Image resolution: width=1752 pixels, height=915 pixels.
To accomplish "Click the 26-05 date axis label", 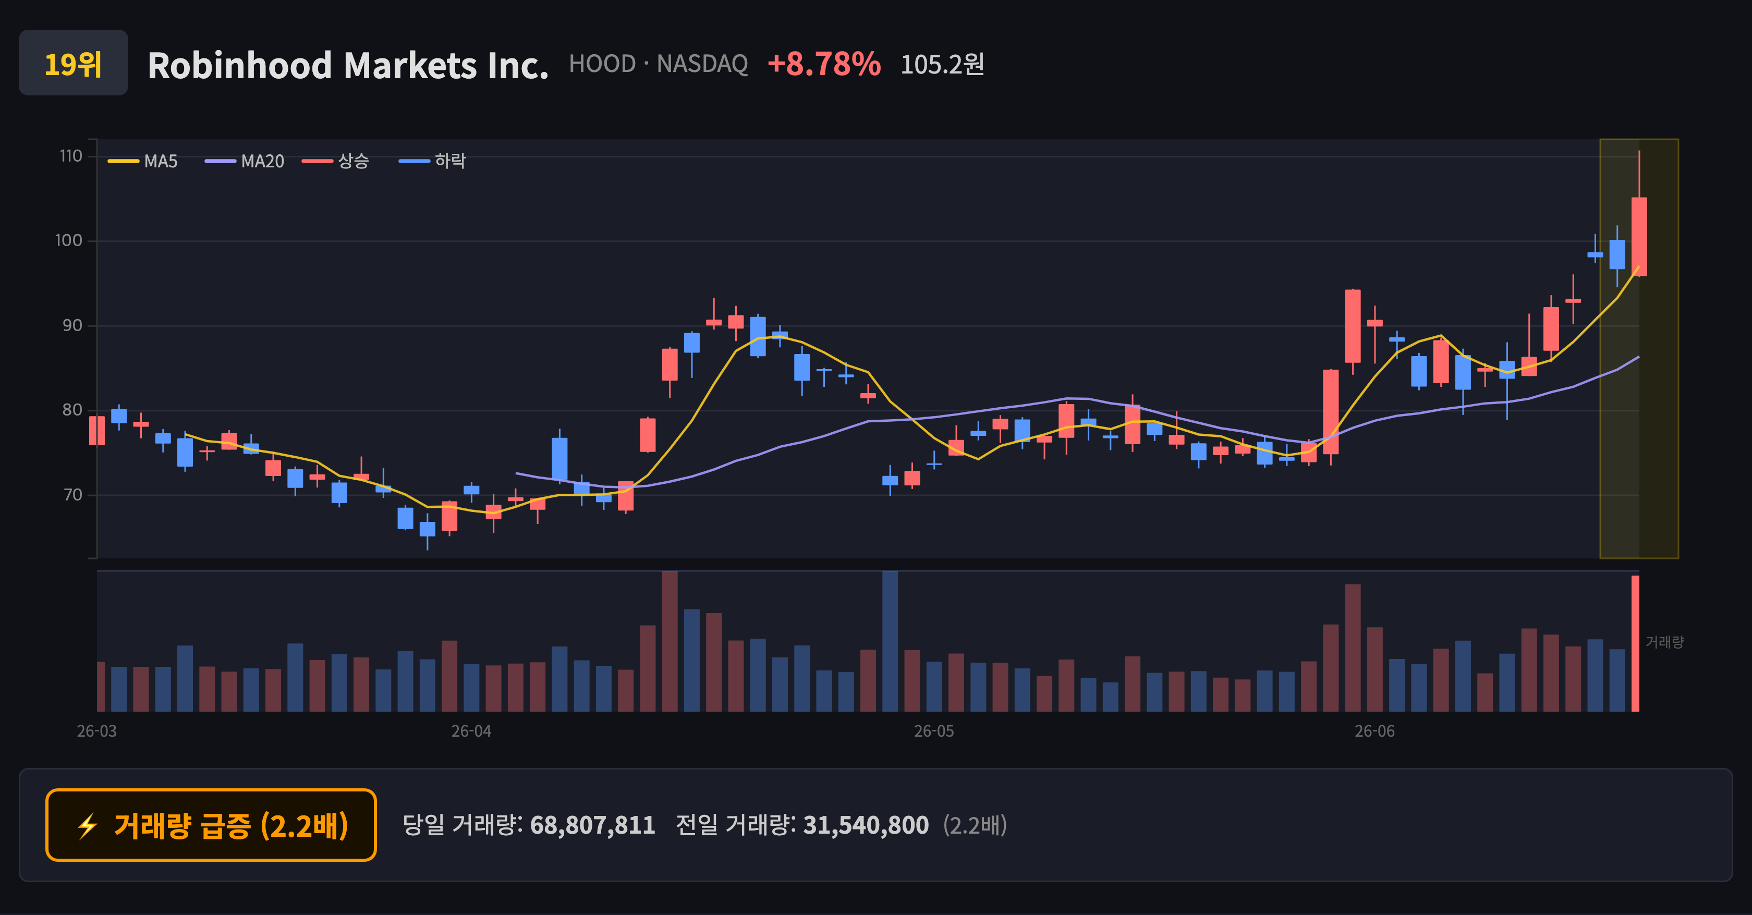I will [934, 731].
